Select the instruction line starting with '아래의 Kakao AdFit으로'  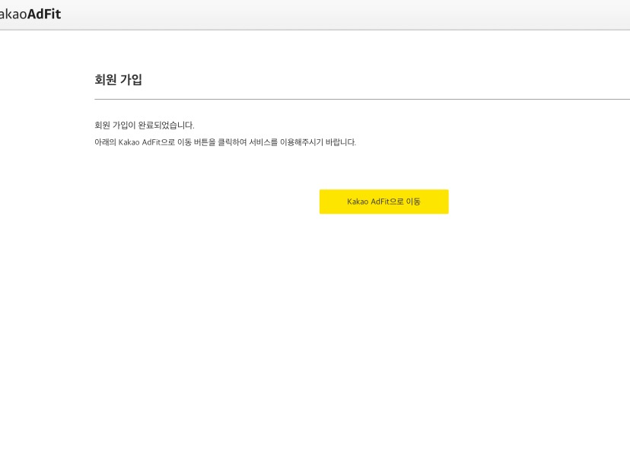coord(225,142)
